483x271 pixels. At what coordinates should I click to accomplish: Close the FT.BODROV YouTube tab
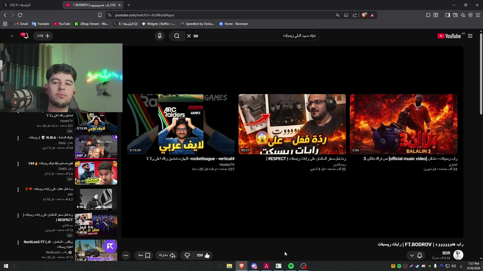(x=120, y=5)
